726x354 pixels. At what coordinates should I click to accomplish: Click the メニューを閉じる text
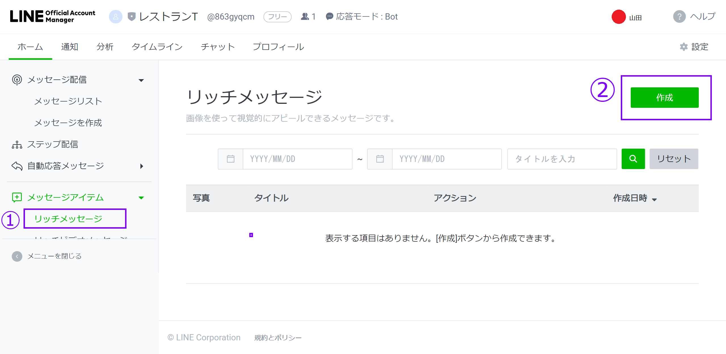[x=54, y=256]
